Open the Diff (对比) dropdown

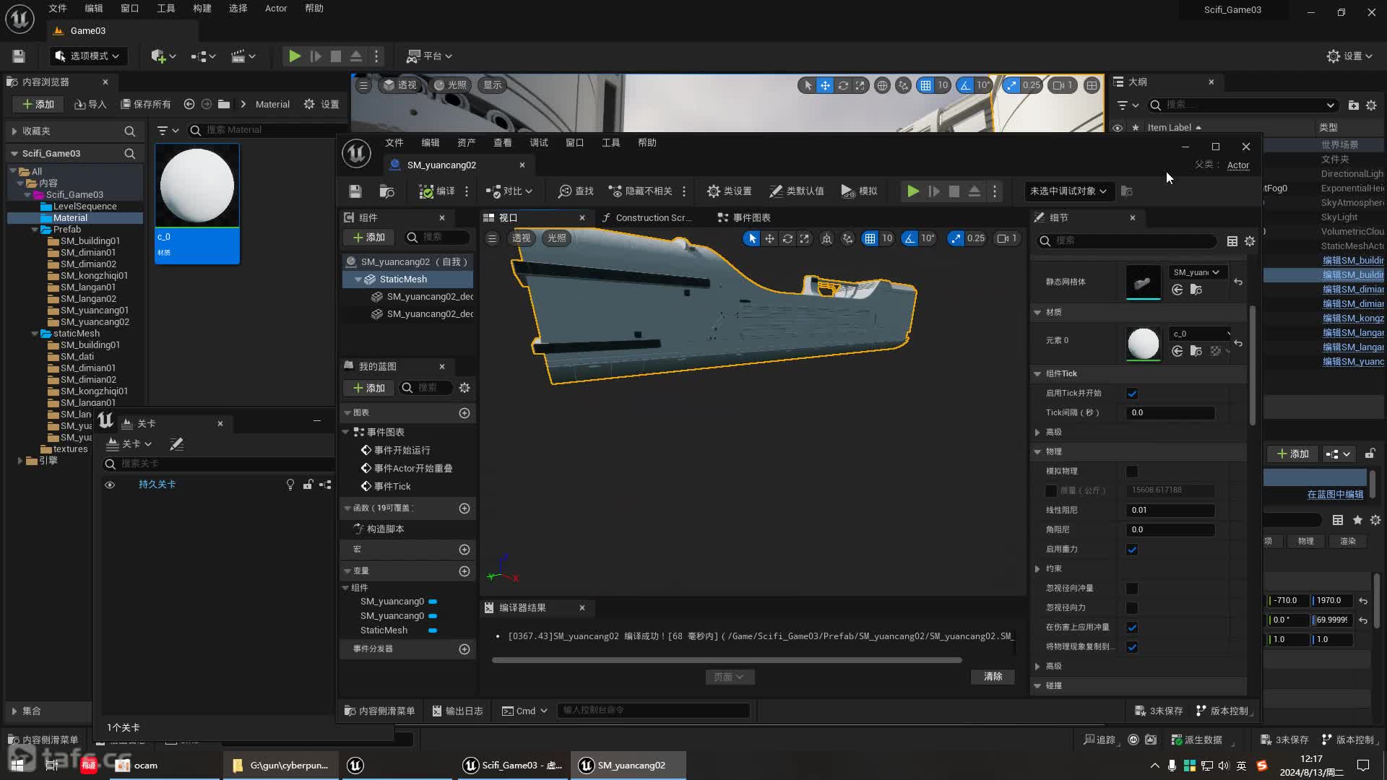coord(509,191)
